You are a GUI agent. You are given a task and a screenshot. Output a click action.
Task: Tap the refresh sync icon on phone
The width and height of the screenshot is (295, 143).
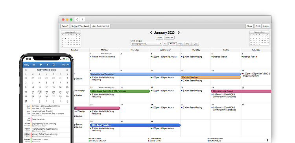pos(54,65)
